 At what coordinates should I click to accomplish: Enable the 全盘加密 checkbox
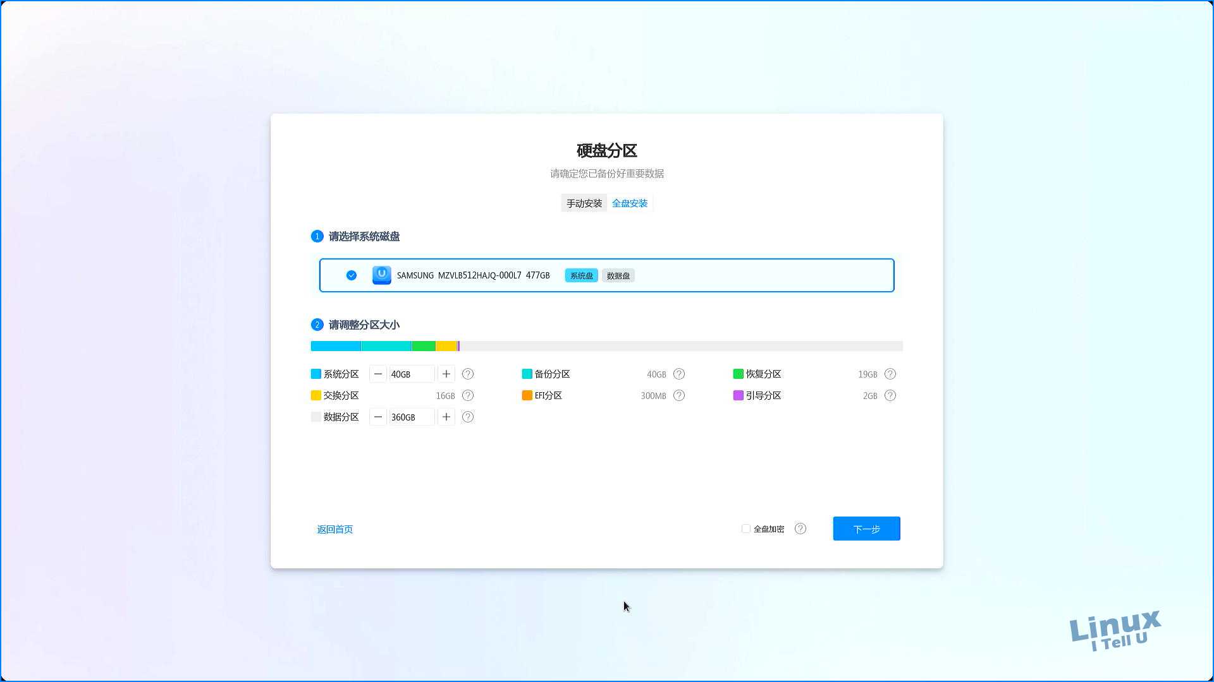click(x=746, y=529)
